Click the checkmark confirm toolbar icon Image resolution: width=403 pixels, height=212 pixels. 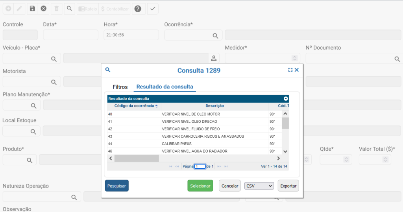[153, 9]
